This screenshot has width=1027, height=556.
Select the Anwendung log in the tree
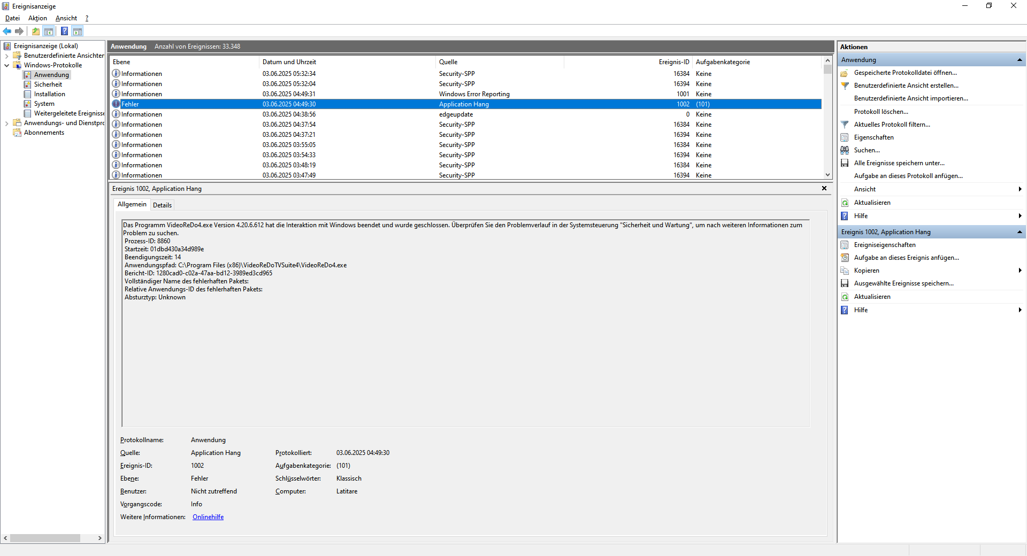coord(51,75)
